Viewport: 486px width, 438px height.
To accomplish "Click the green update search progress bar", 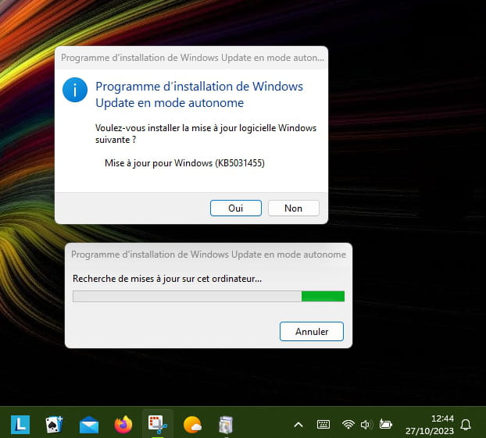I will click(209, 296).
